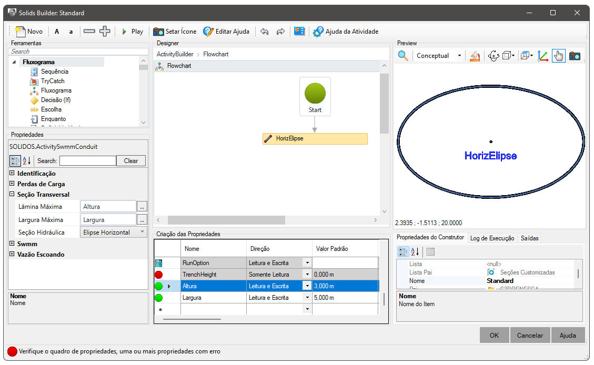
Task: Expand the Perdas de Carga category
Action: 12,184
